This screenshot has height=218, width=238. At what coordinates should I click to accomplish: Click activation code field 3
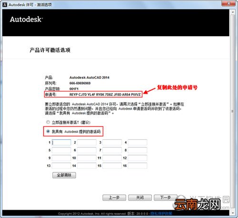[112, 142]
